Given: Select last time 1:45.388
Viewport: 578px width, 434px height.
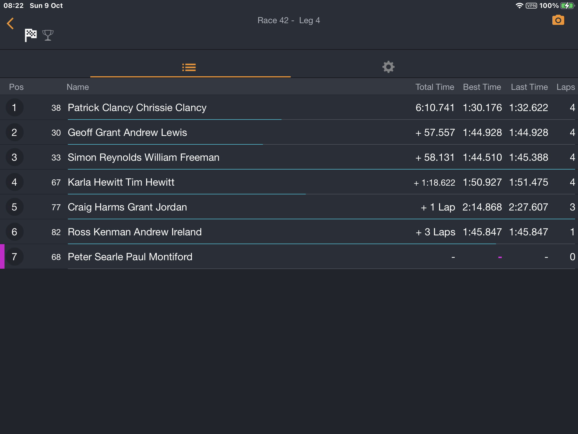Looking at the screenshot, I should click(x=529, y=157).
